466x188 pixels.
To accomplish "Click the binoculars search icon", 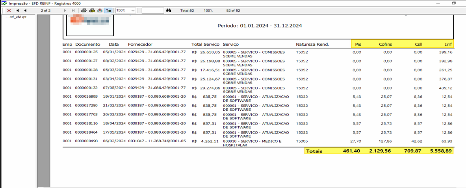I will (x=169, y=10).
